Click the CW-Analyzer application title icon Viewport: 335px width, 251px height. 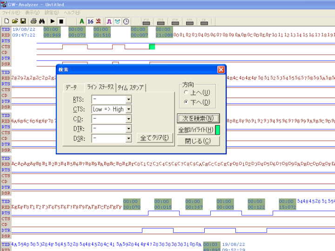pyautogui.click(x=3, y=4)
